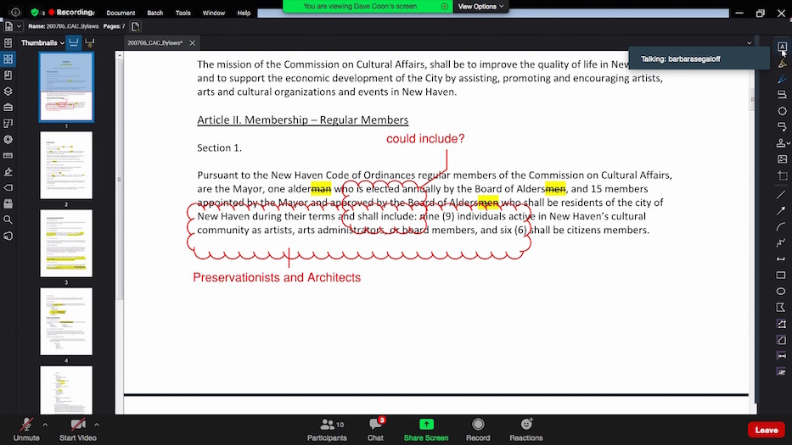Expand the Stamp tool dropdown arrow
This screenshot has width=792, height=445.
click(x=789, y=144)
